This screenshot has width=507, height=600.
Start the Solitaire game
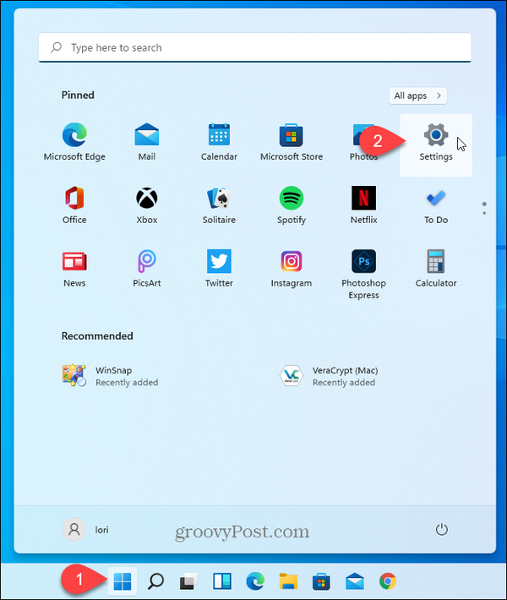tap(219, 205)
